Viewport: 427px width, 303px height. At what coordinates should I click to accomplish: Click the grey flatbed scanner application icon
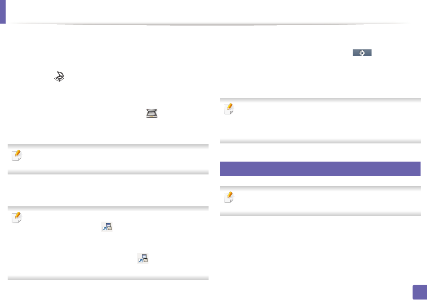coord(151,113)
